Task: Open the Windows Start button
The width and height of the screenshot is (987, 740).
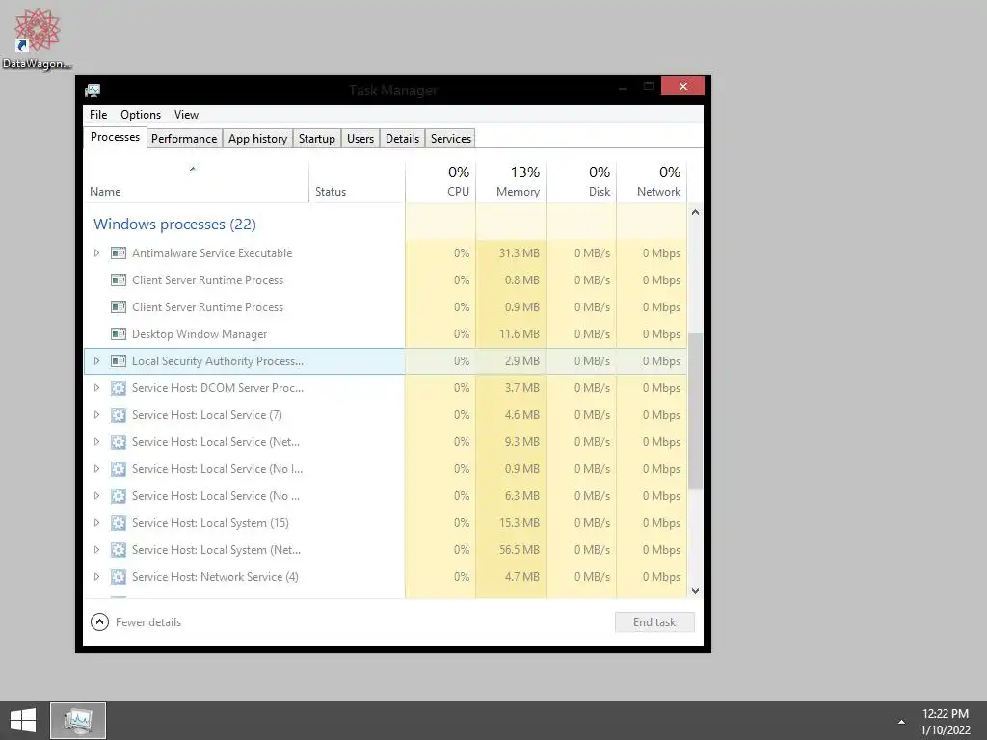Action: (23, 721)
